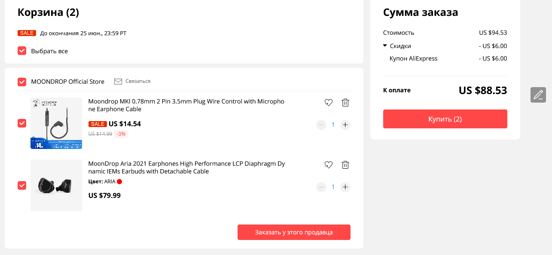Click 'Заказать у этого продавца' button

[294, 232]
